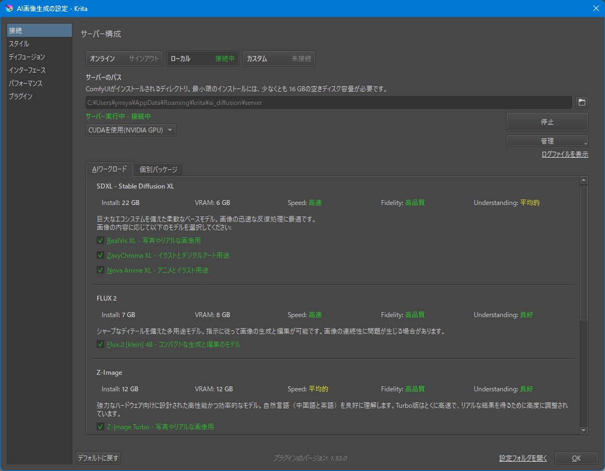Click the プラグインのバージョン: 1.53.0 text
The height and width of the screenshot is (471, 605).
pos(310,458)
